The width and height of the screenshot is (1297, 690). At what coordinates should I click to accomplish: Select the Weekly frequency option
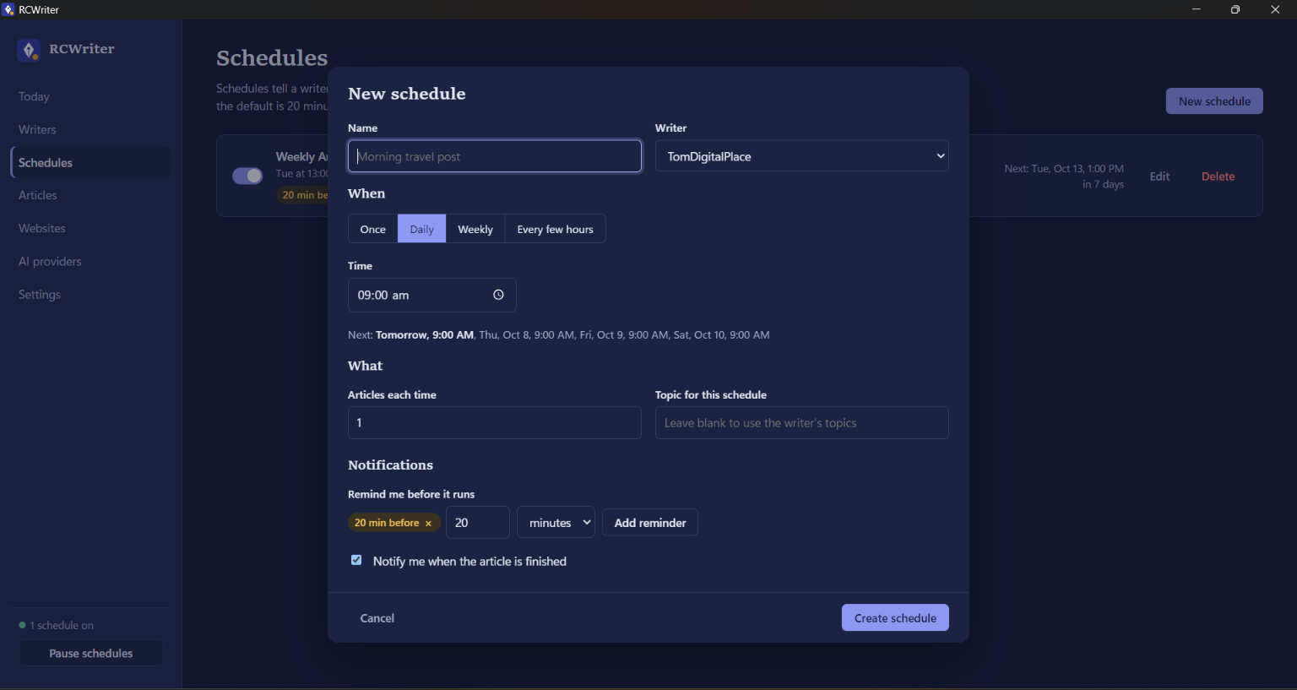click(475, 229)
